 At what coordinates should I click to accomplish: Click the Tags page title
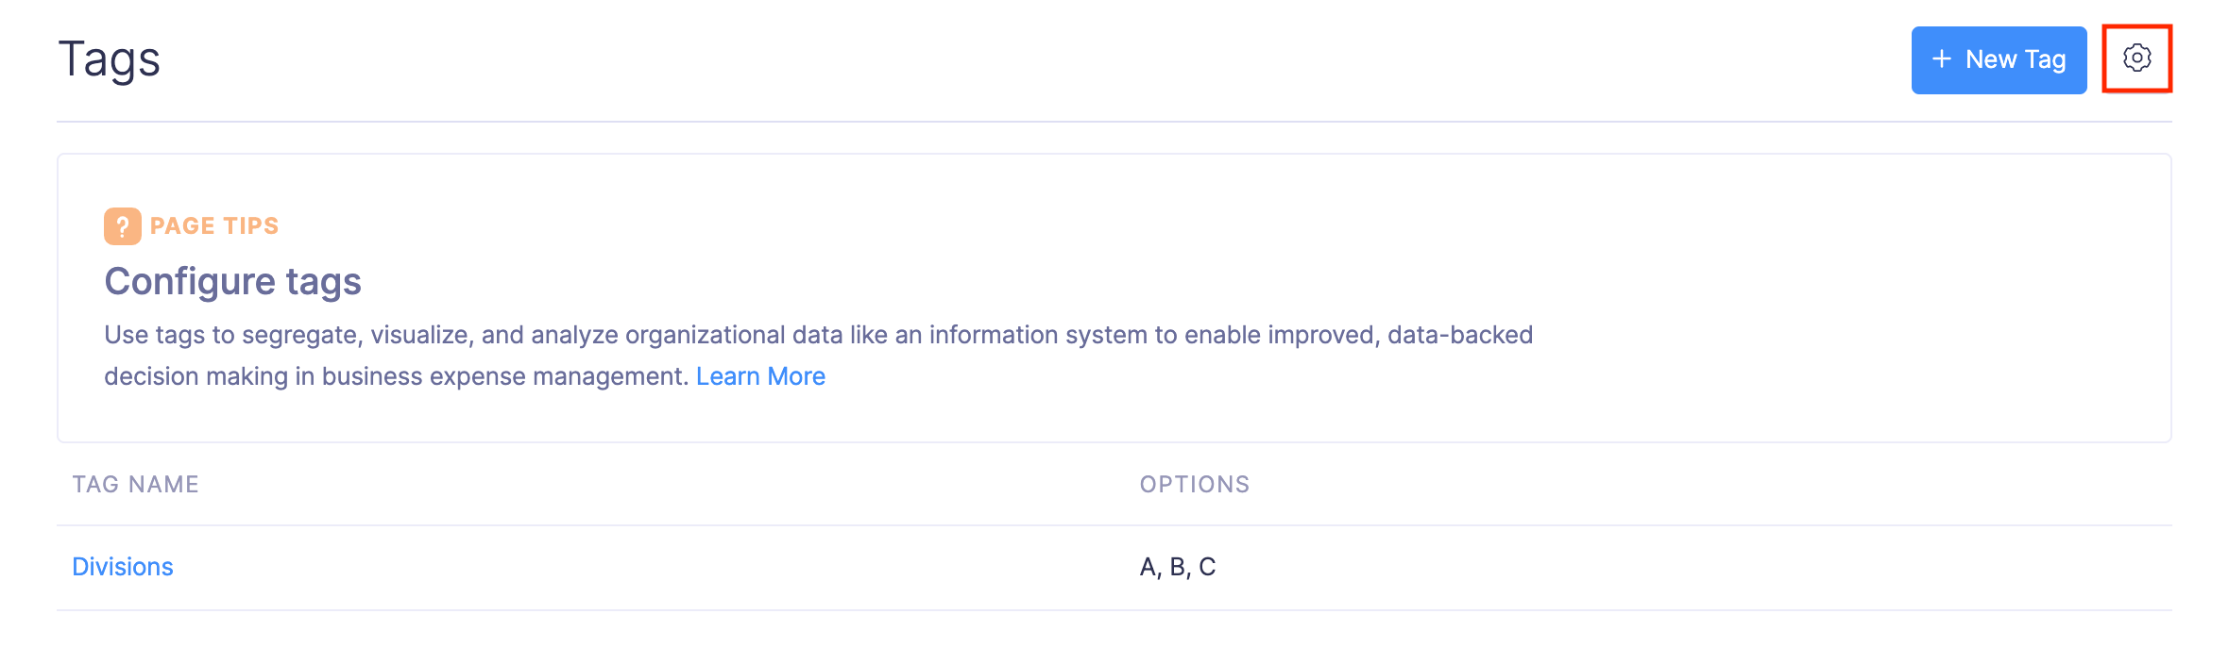coord(110,59)
